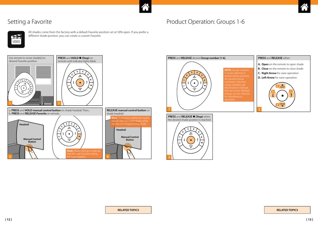The height and width of the screenshot is (225, 318).
Task: Play the VIDEO clapperboard icon
Action: point(16,39)
